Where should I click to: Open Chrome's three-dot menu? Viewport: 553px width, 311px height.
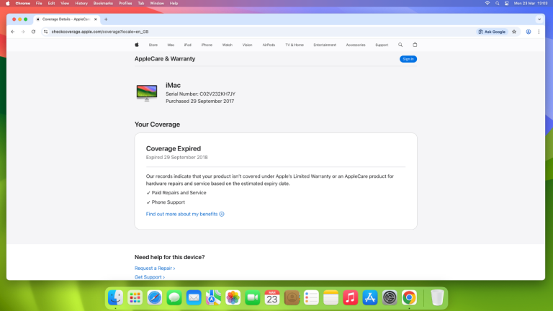pos(539,32)
